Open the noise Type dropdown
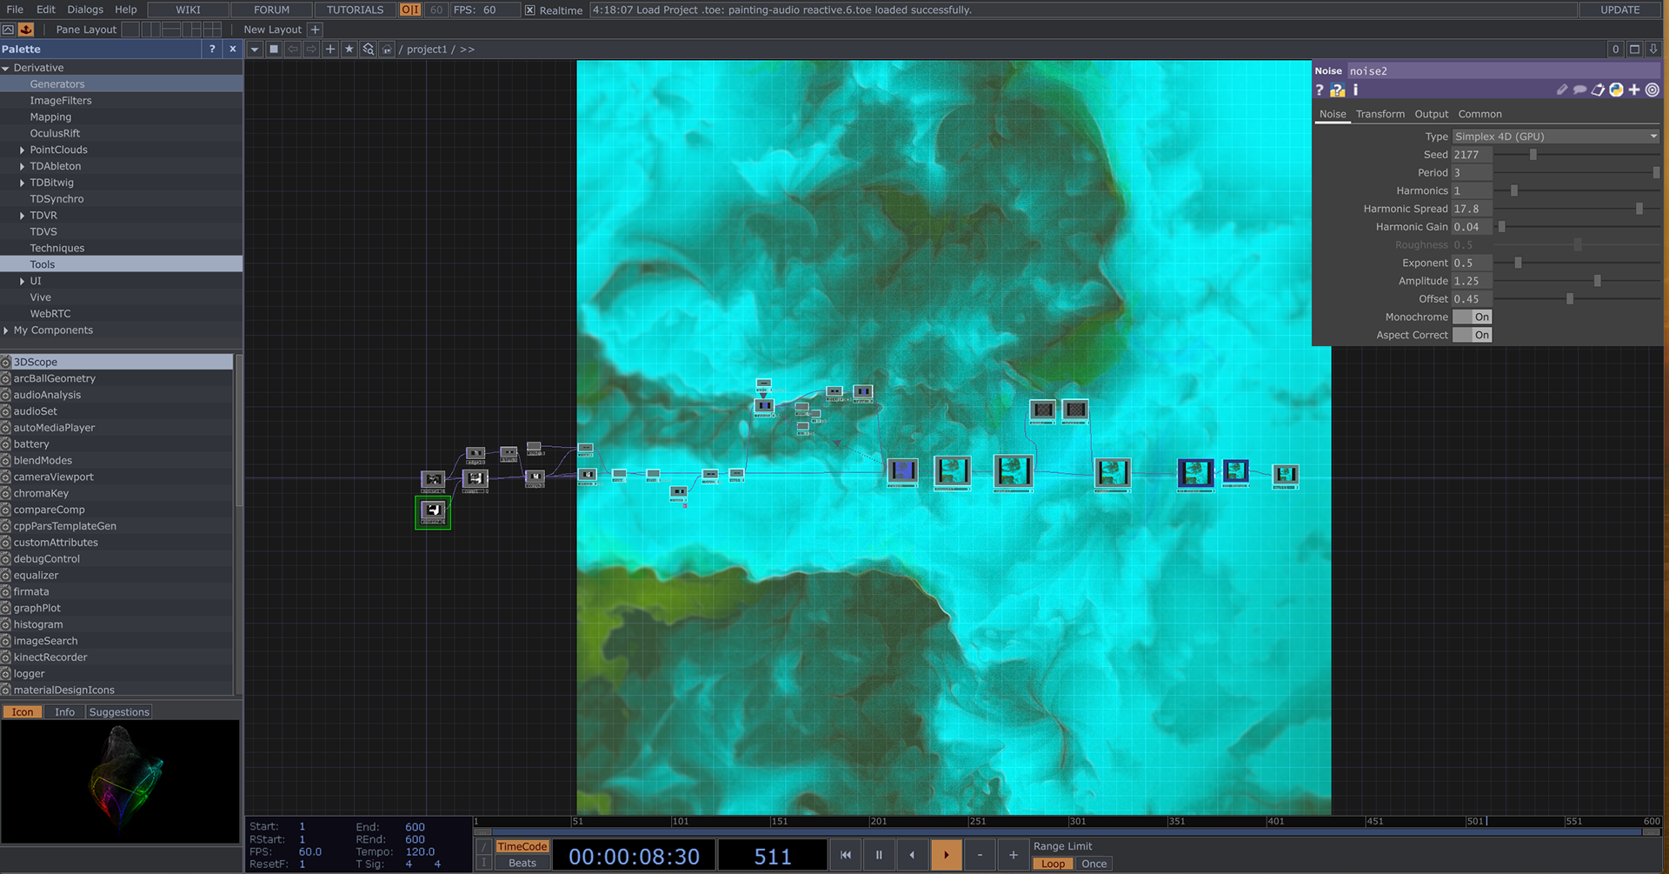Image resolution: width=1669 pixels, height=874 pixels. 1556,137
